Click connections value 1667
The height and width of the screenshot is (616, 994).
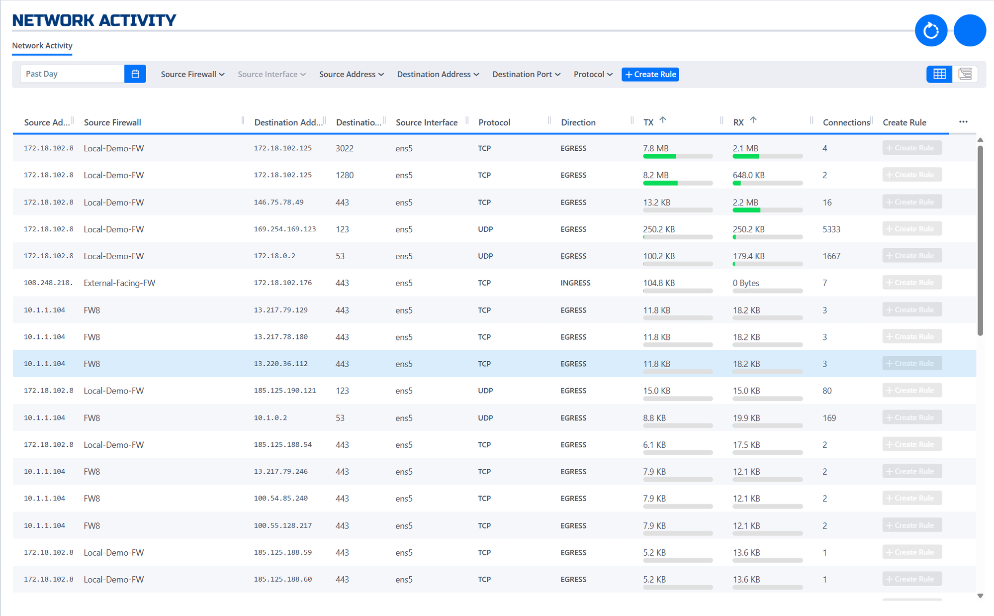tap(831, 256)
